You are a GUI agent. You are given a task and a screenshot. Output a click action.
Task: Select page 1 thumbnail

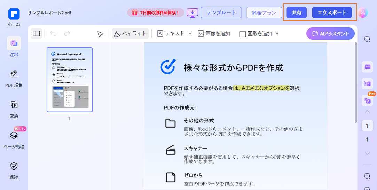tap(70, 80)
